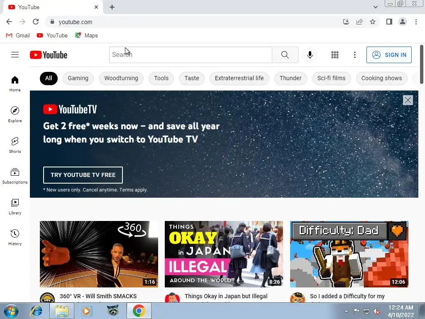Select the Sci-fi films chip
Viewport: 425px width, 319px height.
click(332, 79)
